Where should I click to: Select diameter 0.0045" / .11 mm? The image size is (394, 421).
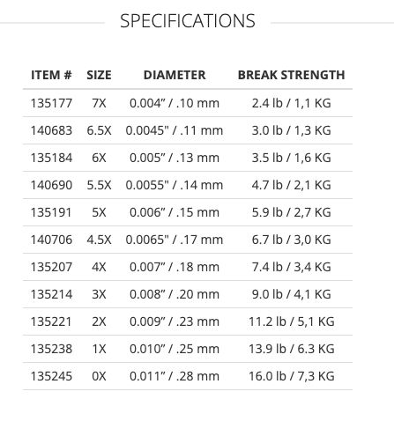pos(175,130)
